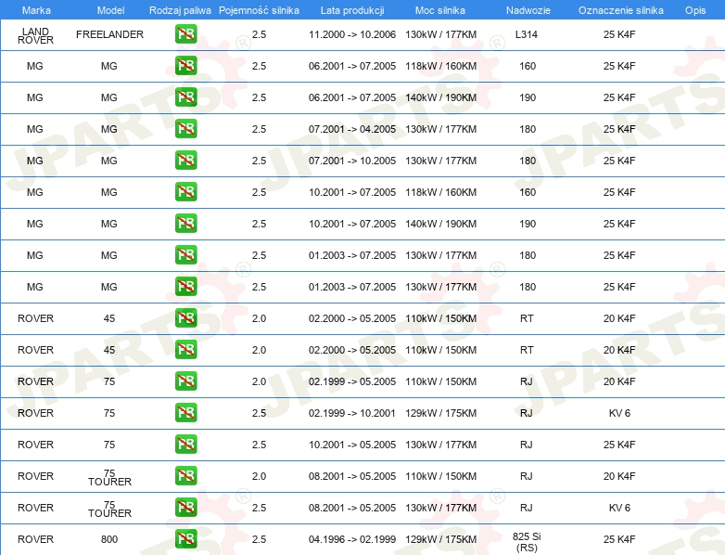Click the 825 Si (RS) body cell
Viewport: 725px width, 555px height.
point(527,542)
